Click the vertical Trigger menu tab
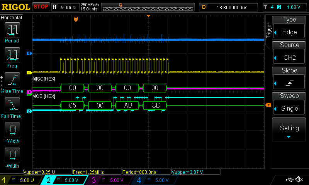The height and width of the screenshot is (185, 309). [268, 30]
